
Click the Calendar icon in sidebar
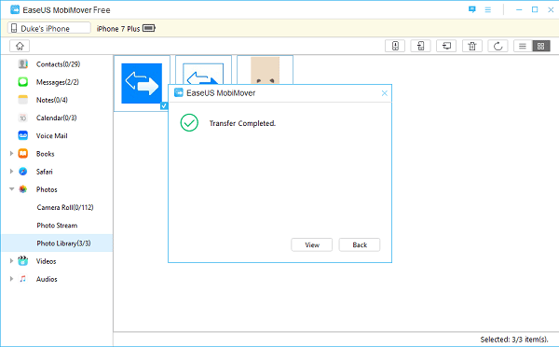pos(22,118)
